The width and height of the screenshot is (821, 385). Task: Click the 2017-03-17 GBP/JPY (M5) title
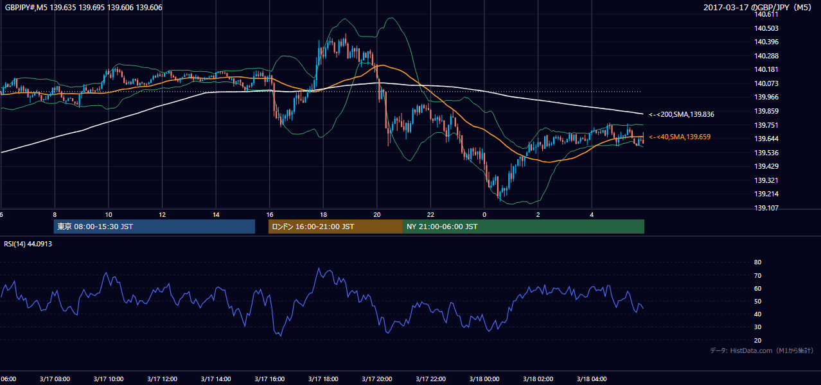[x=757, y=8]
